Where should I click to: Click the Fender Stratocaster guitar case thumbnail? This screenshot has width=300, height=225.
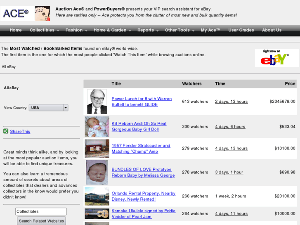pyautogui.click(x=97, y=148)
